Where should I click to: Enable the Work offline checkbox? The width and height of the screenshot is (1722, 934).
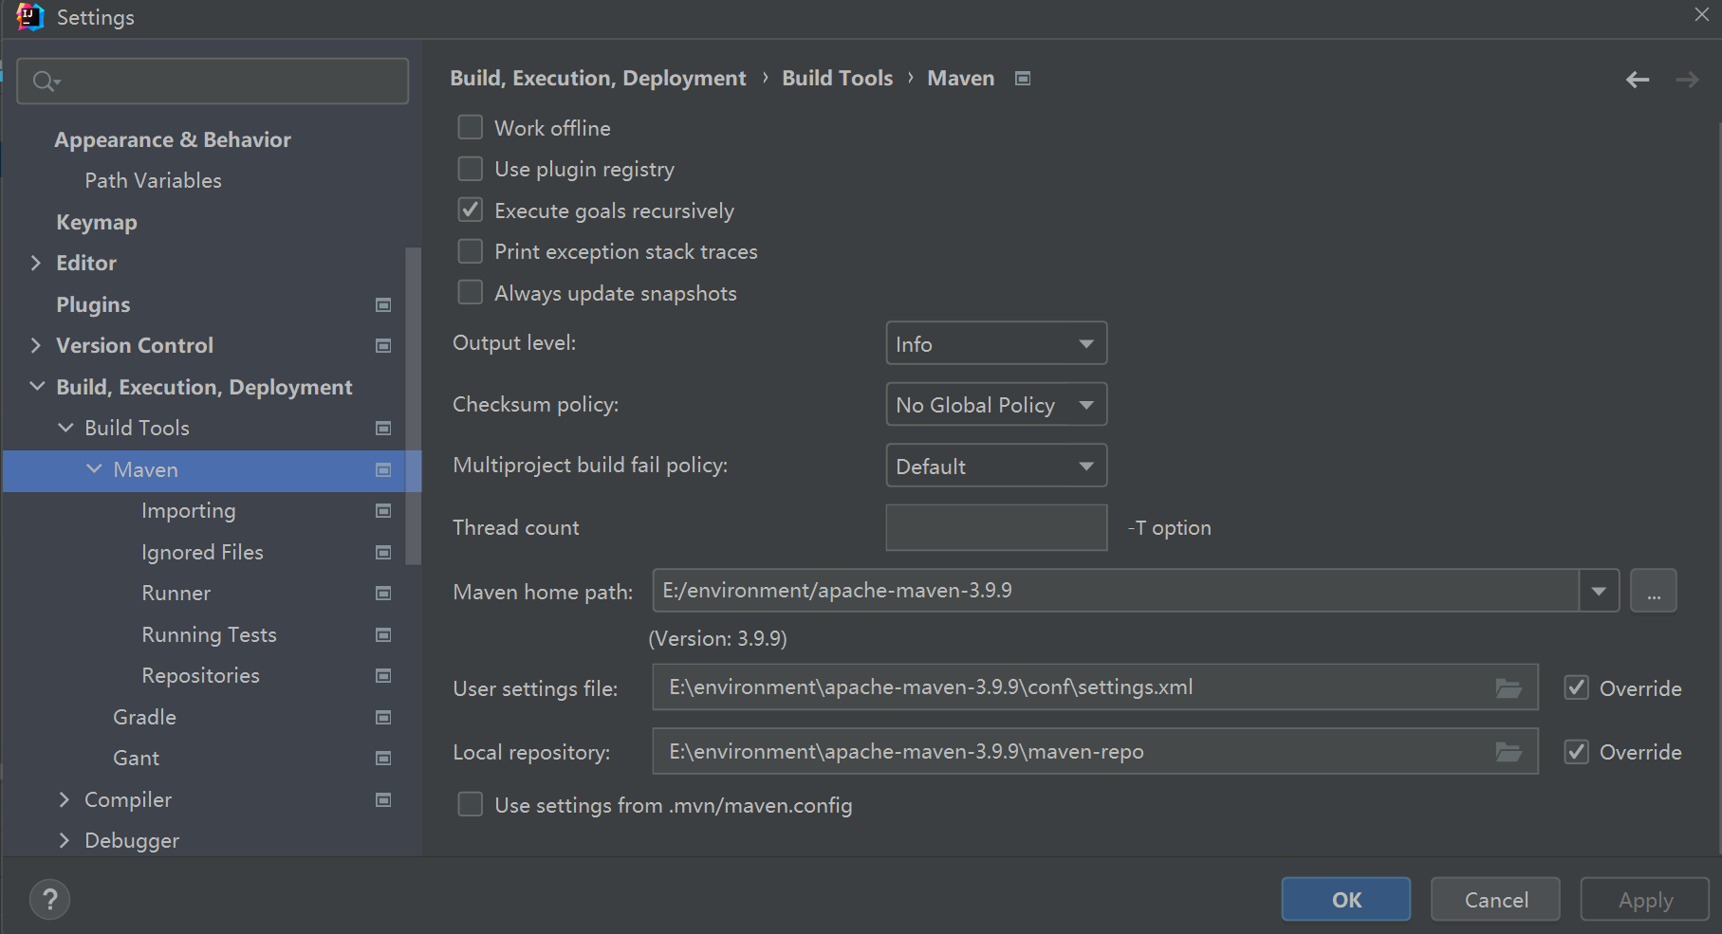[471, 128]
